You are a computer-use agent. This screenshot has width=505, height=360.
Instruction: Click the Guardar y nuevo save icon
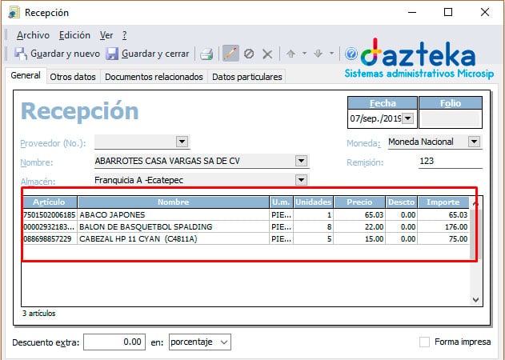tap(20, 54)
